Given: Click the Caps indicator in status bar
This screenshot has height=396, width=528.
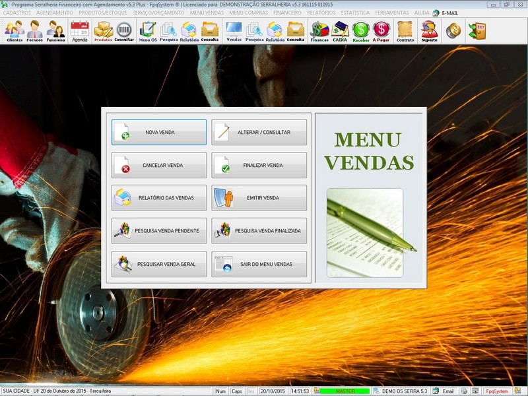Looking at the screenshot, I should 237,391.
